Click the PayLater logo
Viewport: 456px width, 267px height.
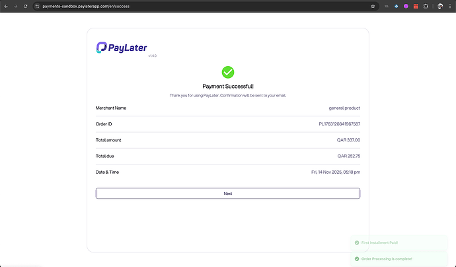122,48
